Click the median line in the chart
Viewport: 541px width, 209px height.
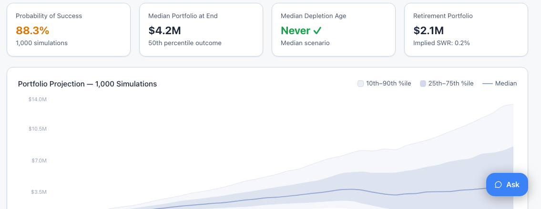[352, 190]
